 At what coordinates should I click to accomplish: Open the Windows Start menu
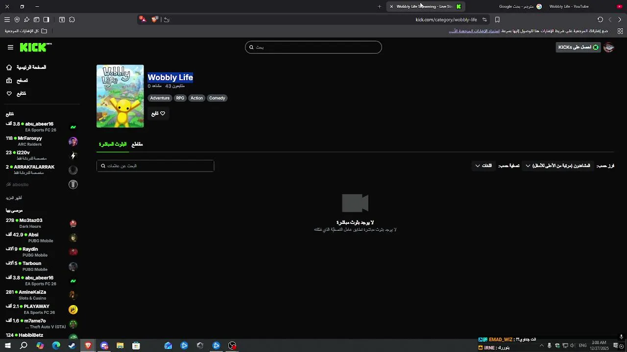point(7,346)
